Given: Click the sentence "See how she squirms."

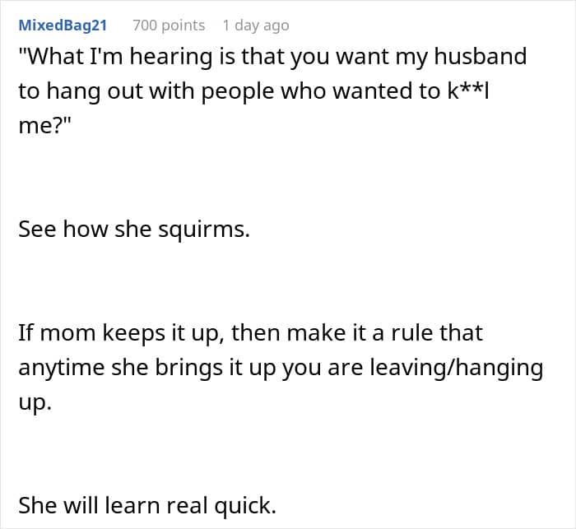Looking at the screenshot, I should (x=133, y=229).
